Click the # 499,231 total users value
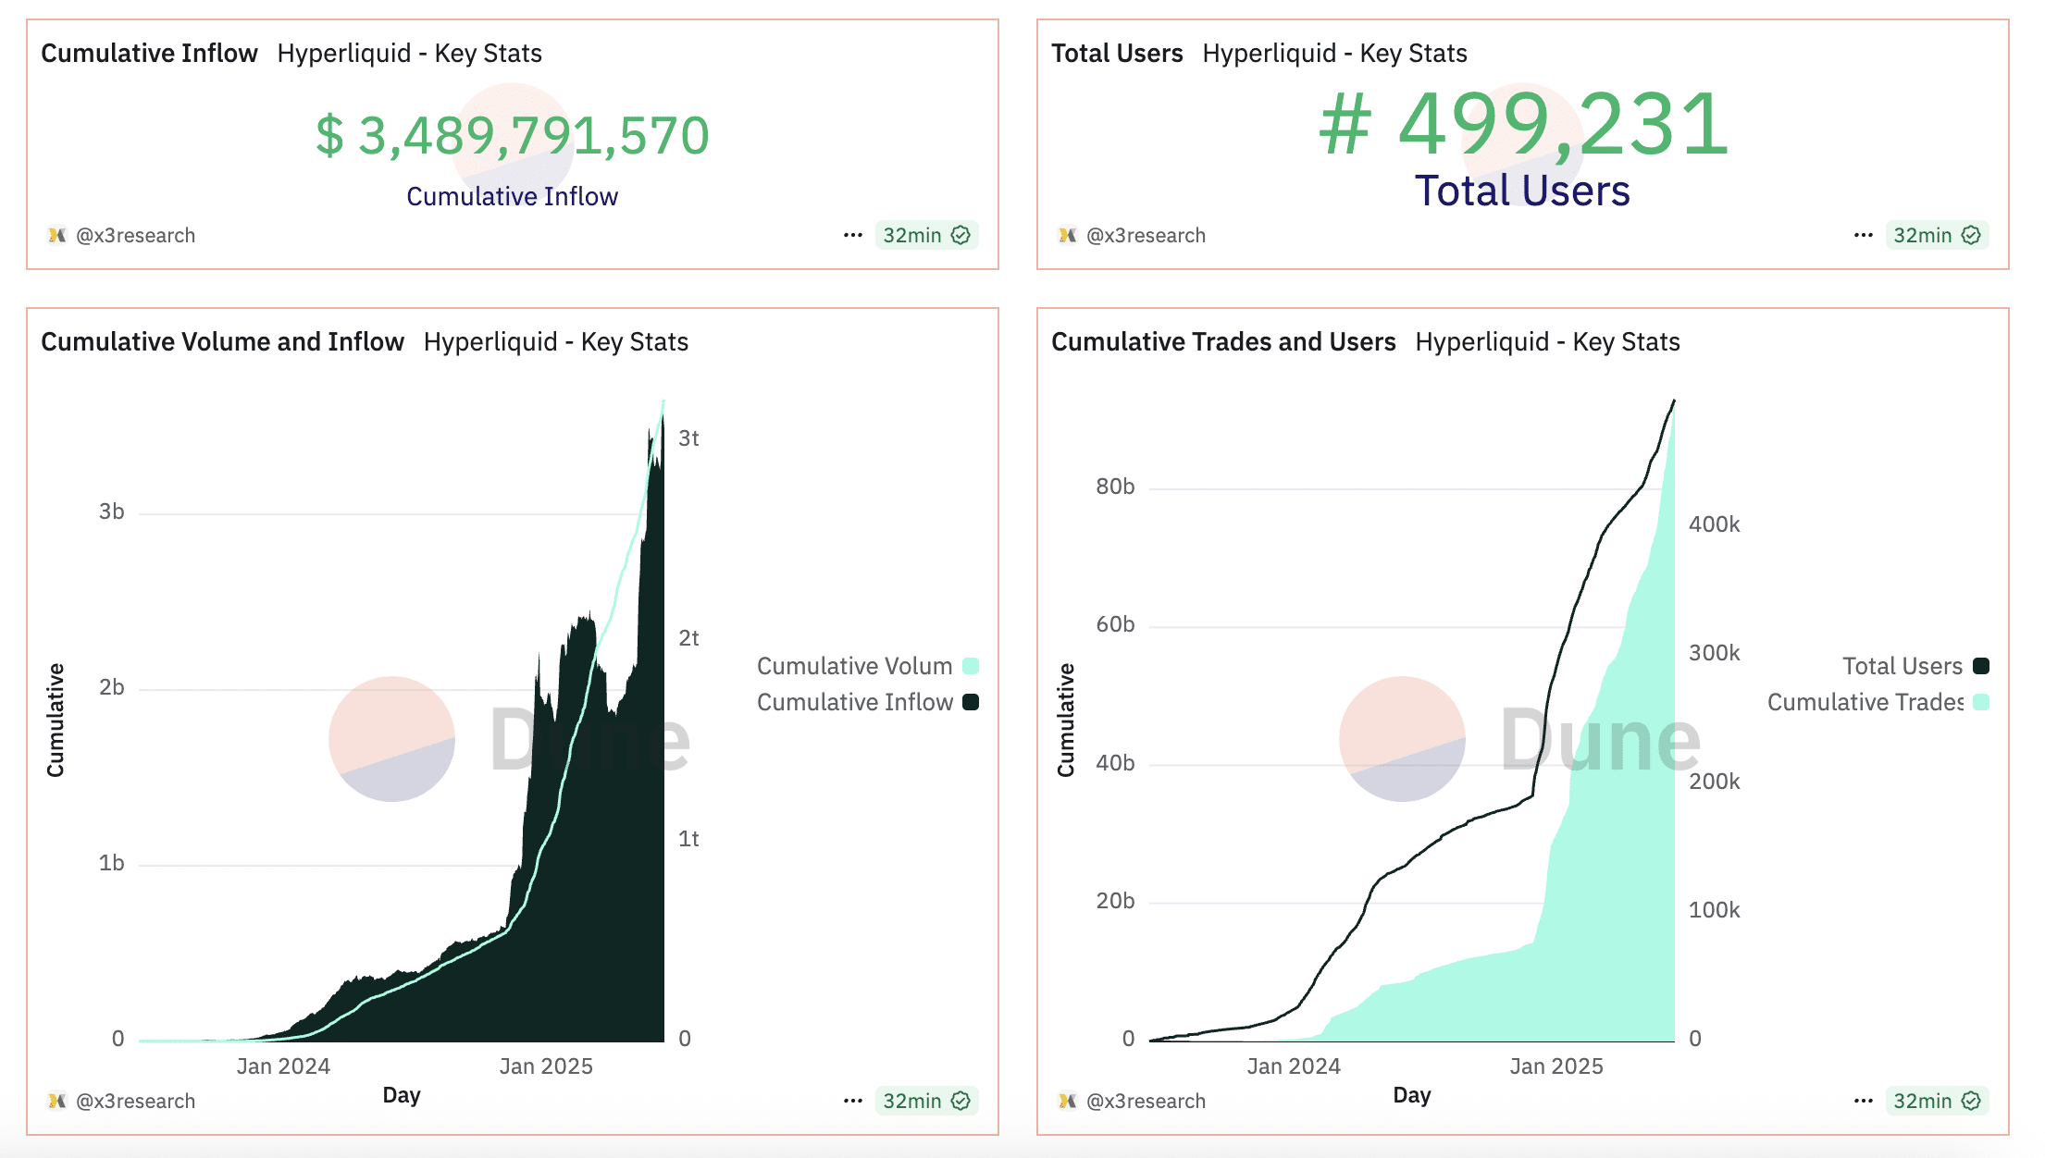This screenshot has height=1158, width=2045. [x=1524, y=124]
